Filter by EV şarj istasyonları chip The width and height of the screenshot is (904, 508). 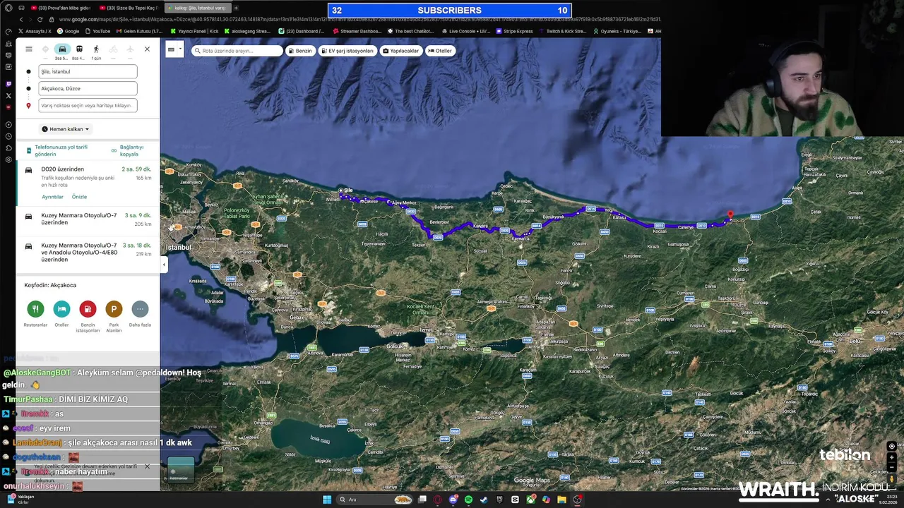[347, 51]
